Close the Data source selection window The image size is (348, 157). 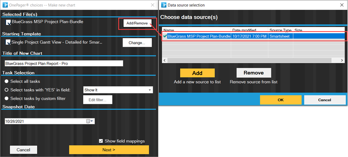[x=342, y=5]
